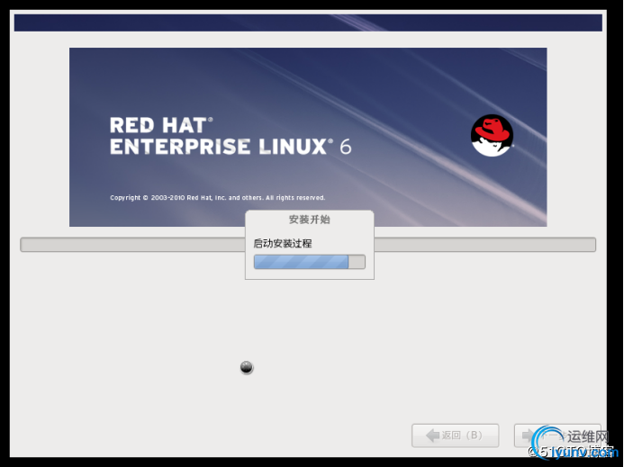Click the 启动安装过程 label
This screenshot has width=624, height=467.
point(283,244)
